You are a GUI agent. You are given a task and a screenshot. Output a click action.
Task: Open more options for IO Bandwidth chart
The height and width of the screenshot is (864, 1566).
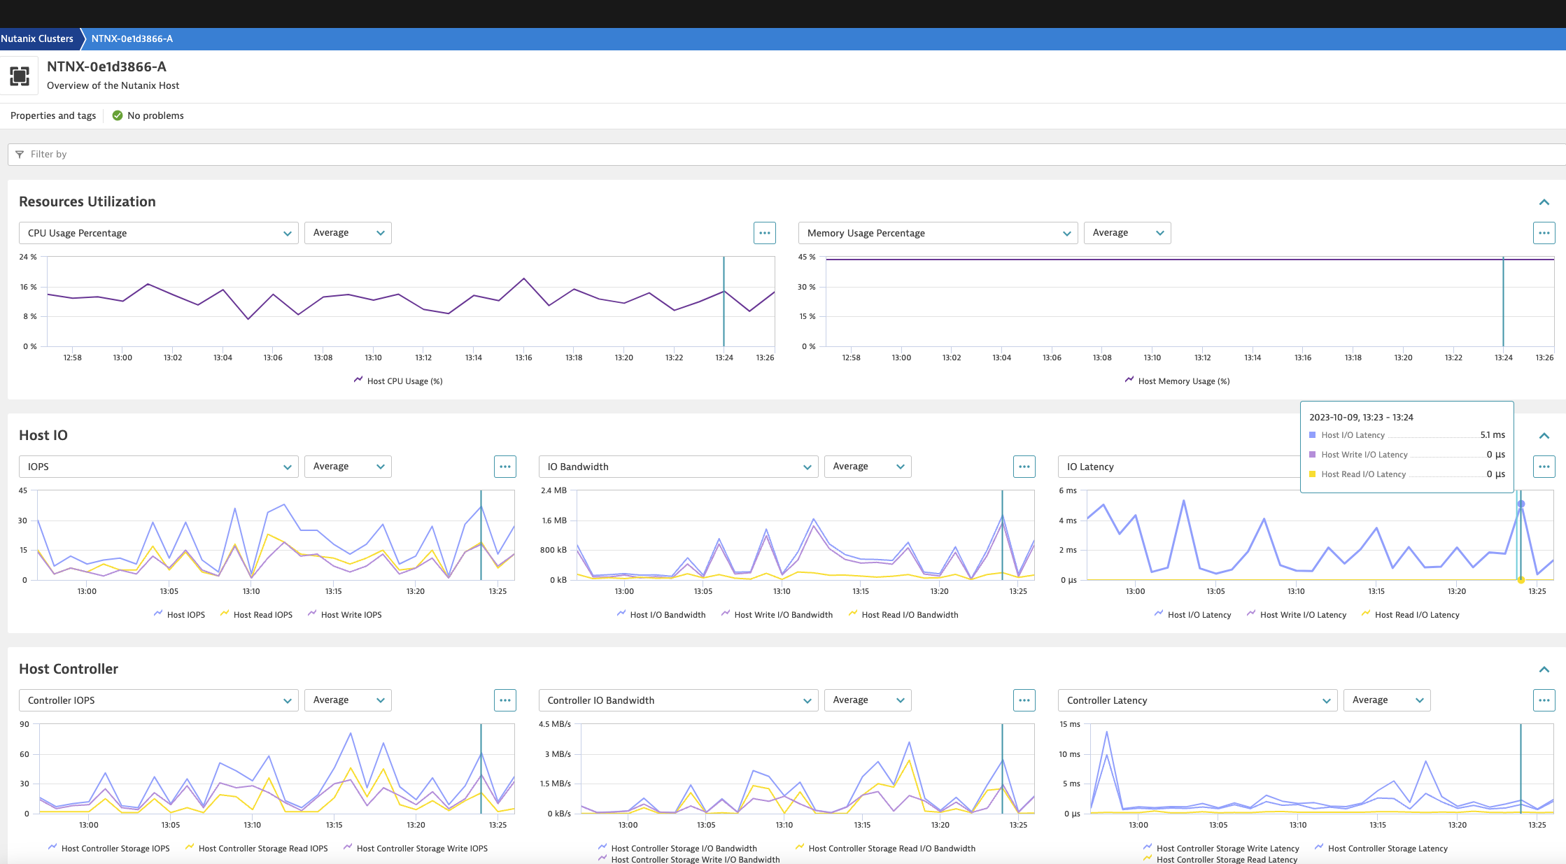pyautogui.click(x=1024, y=467)
